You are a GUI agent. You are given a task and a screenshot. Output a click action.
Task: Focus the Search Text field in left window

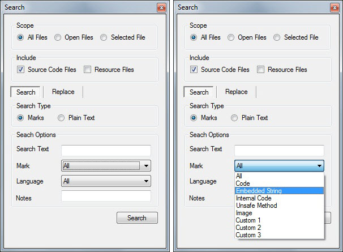point(106,150)
